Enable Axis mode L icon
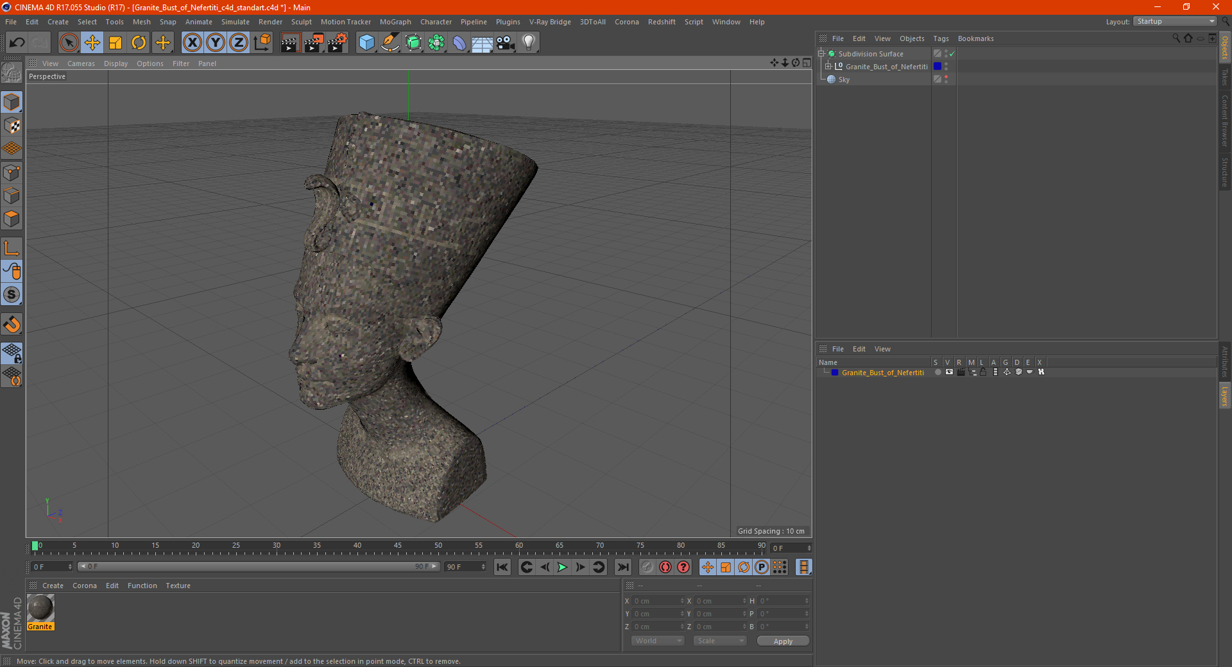This screenshot has height=667, width=1232. (x=12, y=248)
